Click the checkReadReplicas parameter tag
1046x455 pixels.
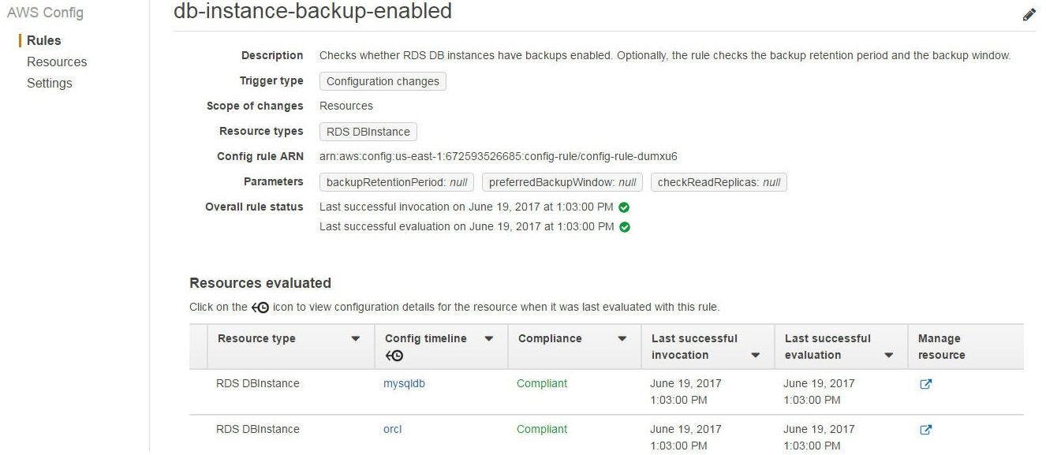719,182
